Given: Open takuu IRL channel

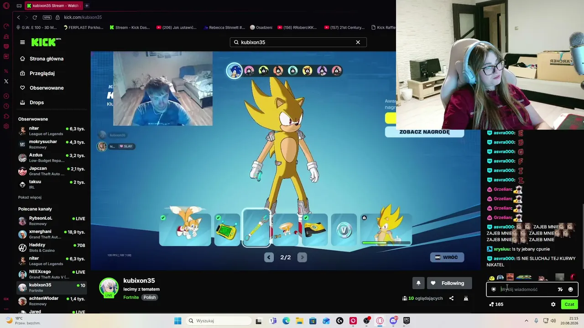Looking at the screenshot, I should click(51, 184).
